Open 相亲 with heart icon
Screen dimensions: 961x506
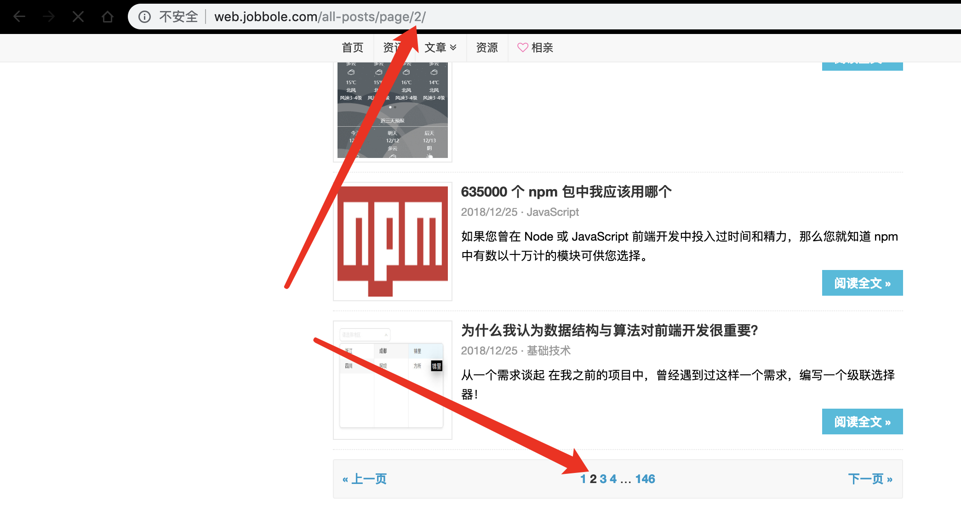click(x=535, y=48)
